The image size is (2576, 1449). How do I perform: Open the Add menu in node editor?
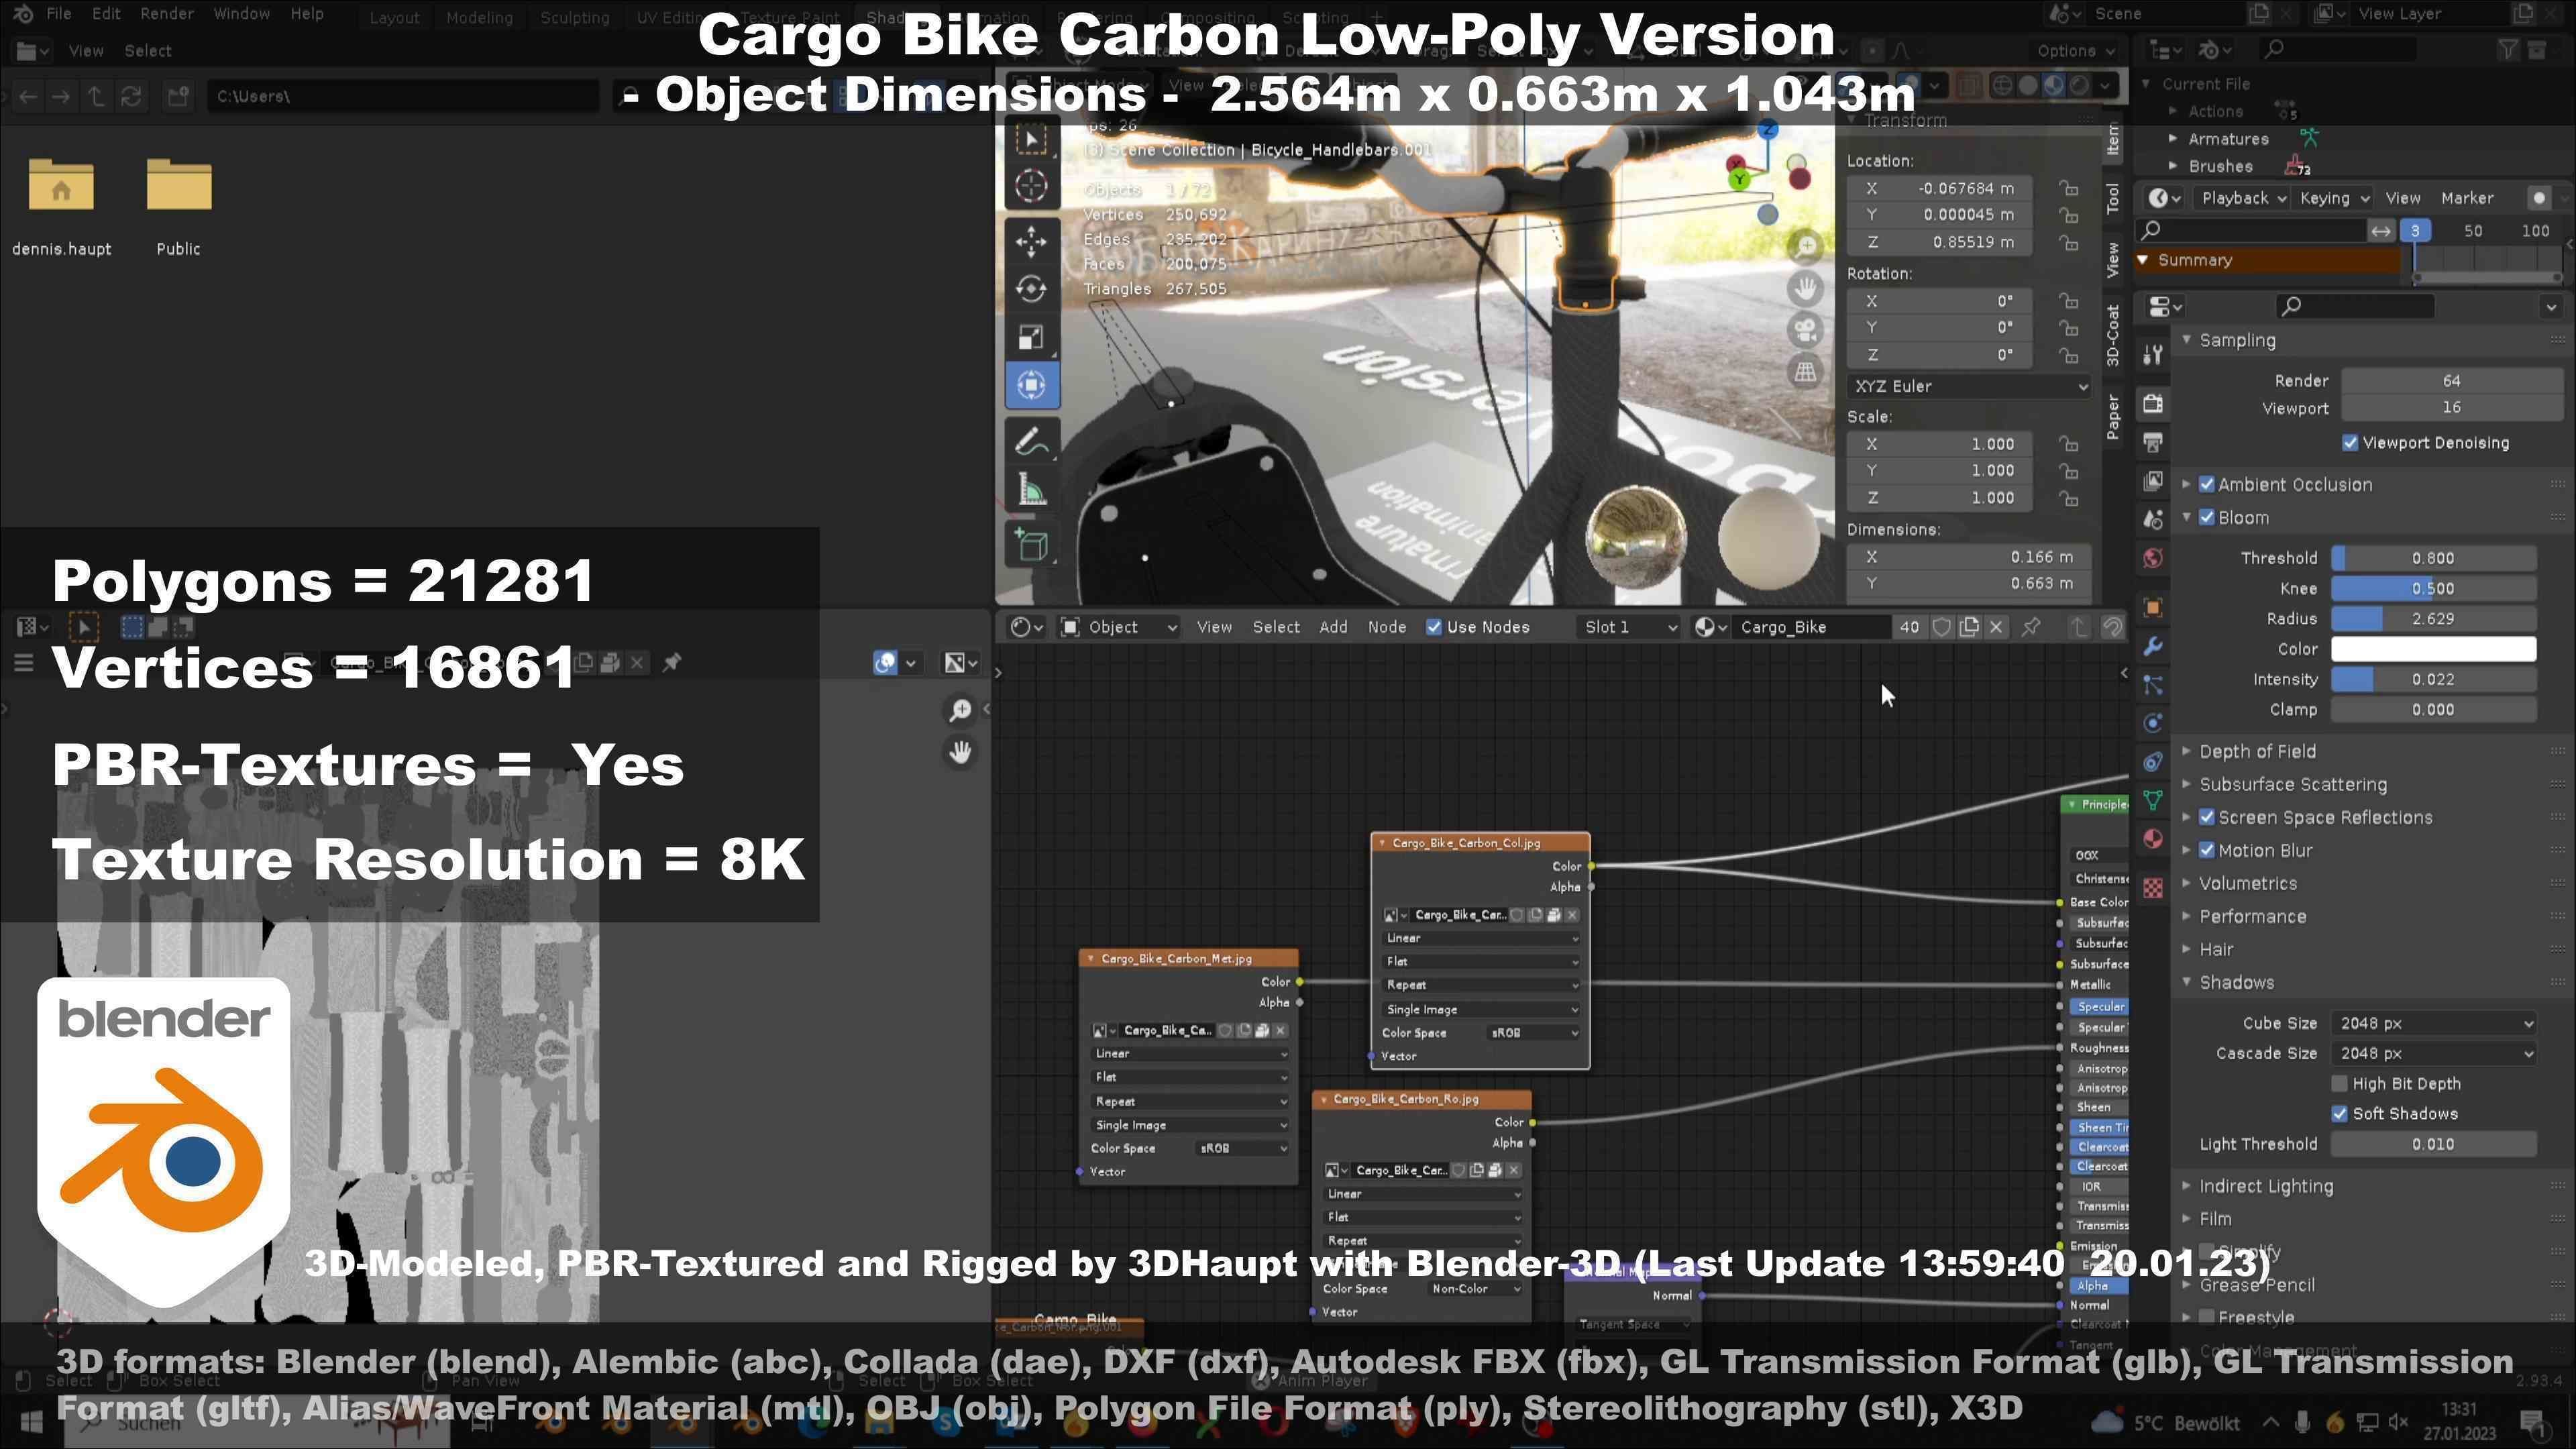pos(1333,627)
